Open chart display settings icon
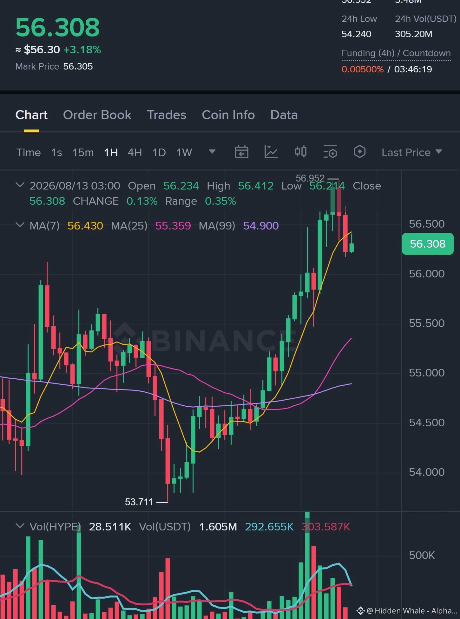 click(x=330, y=152)
